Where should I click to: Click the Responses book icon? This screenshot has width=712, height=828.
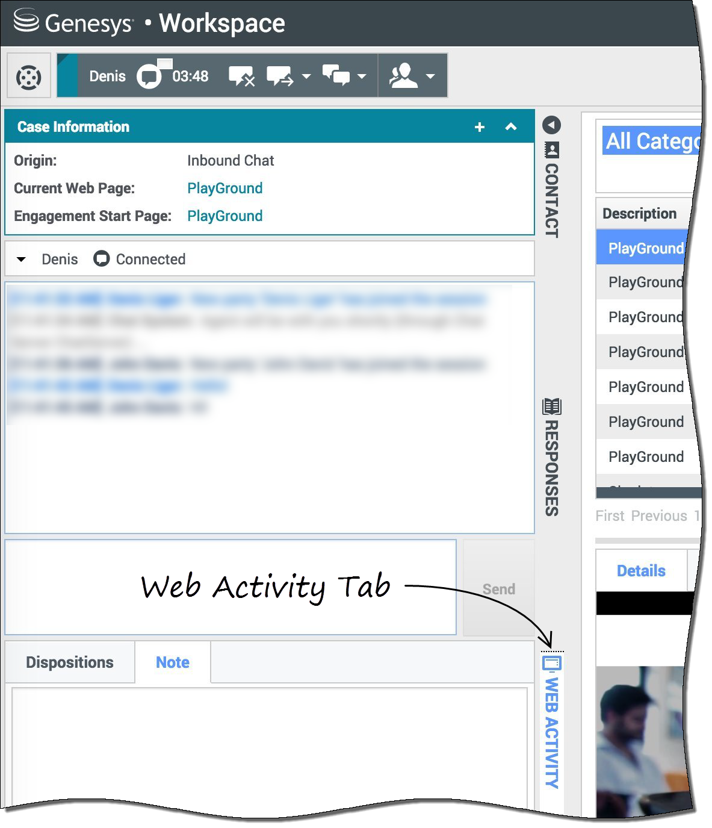pyautogui.click(x=551, y=406)
